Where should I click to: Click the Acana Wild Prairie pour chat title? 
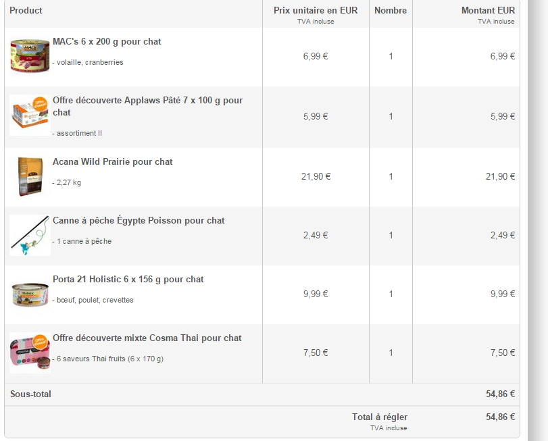(x=112, y=162)
